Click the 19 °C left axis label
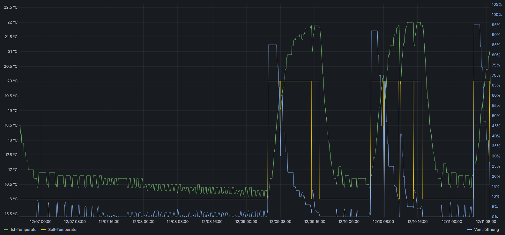Image resolution: width=505 pixels, height=235 pixels. 12,111
